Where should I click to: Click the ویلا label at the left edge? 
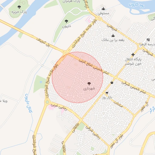tap(4, 101)
